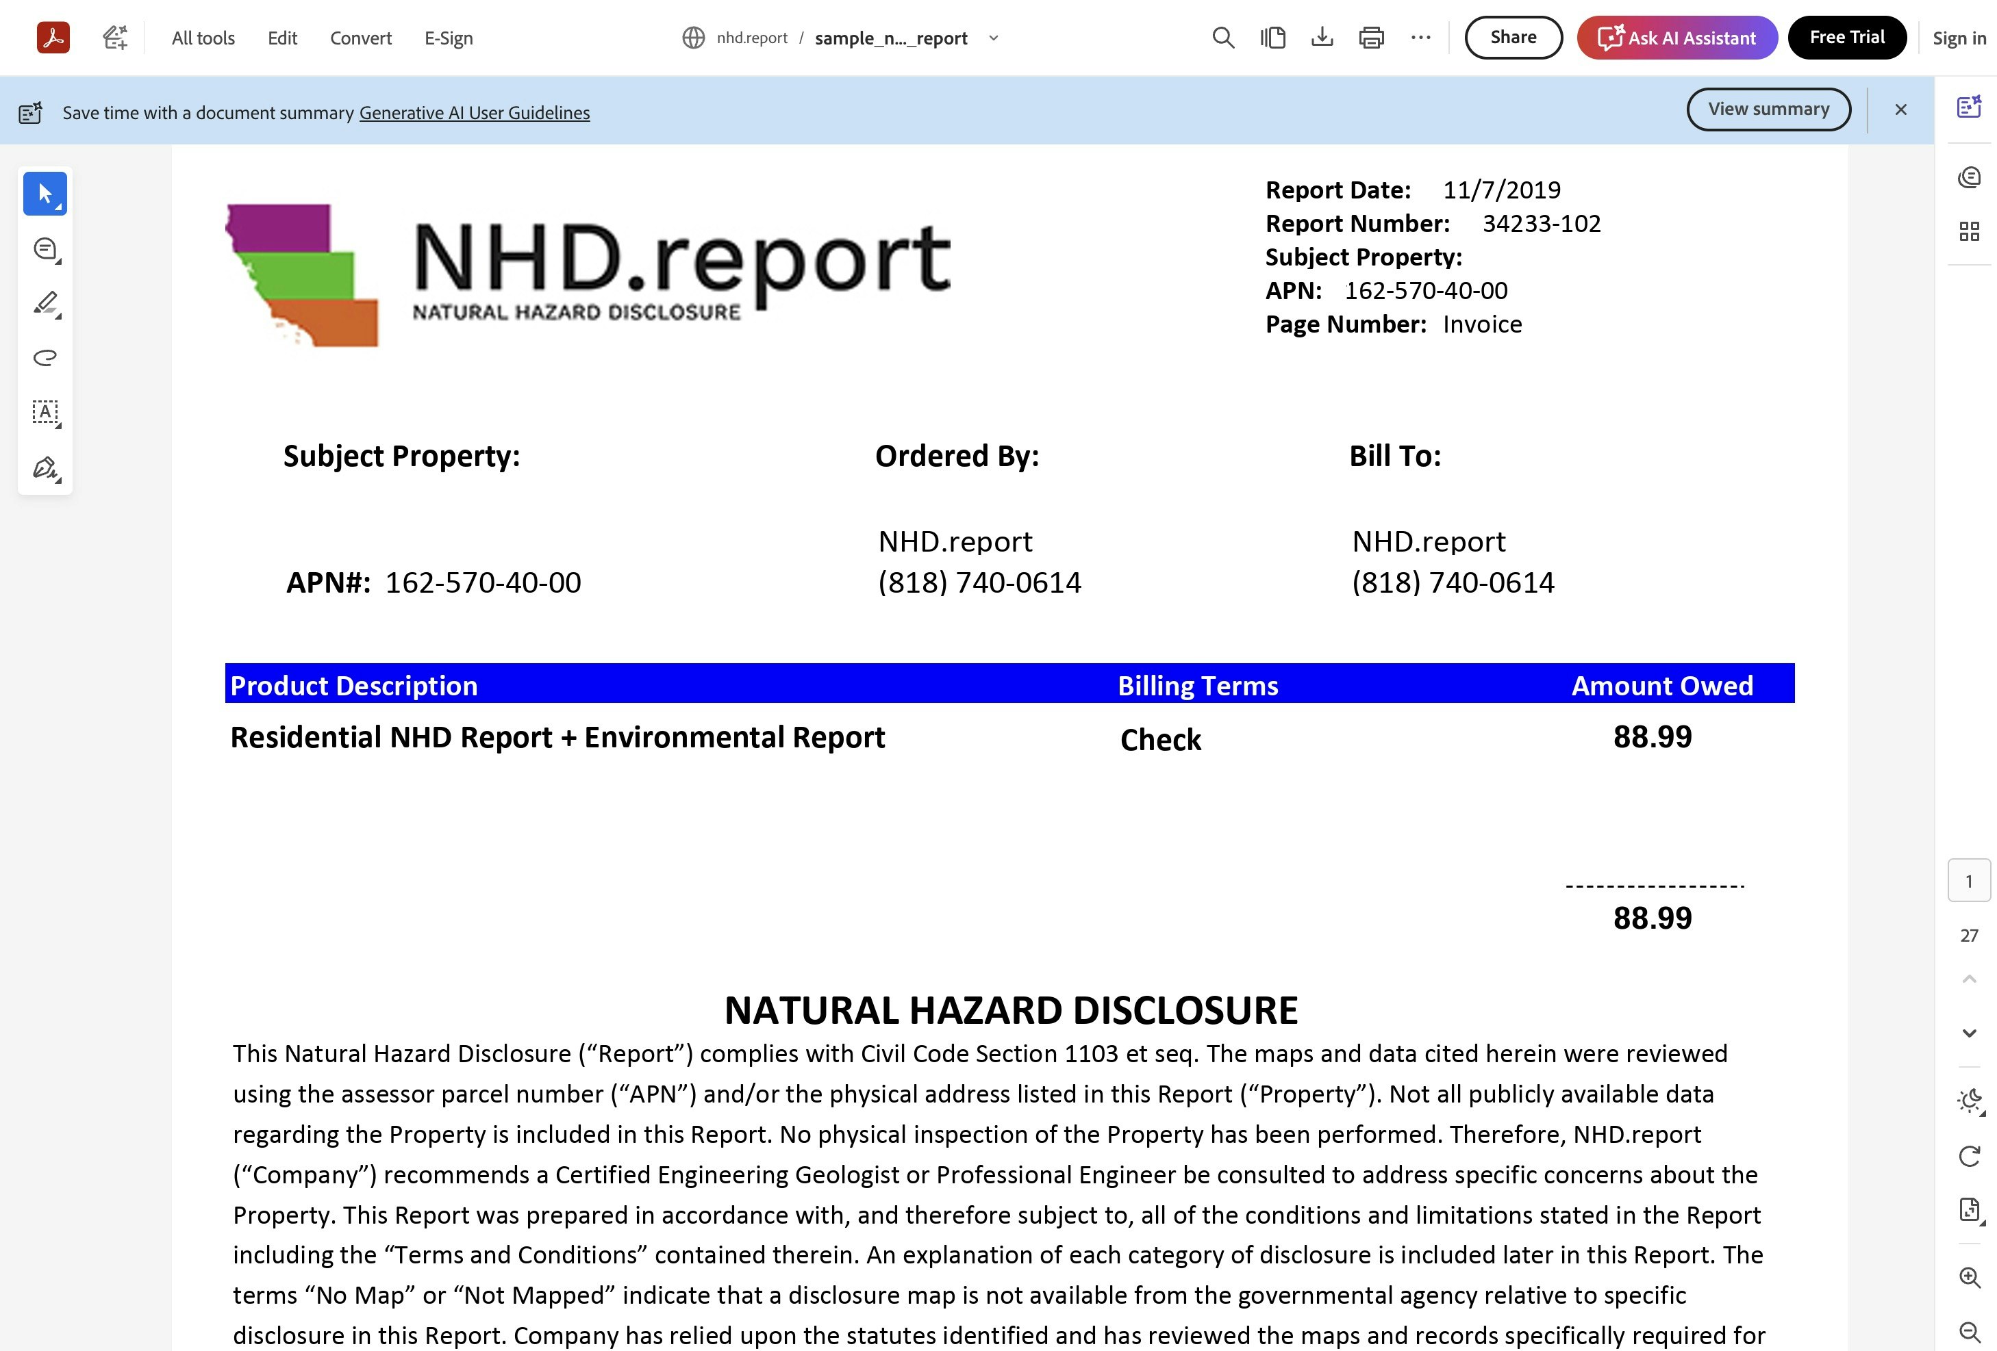The height and width of the screenshot is (1351, 1997).
Task: Click the total page count 27
Action: click(1969, 936)
